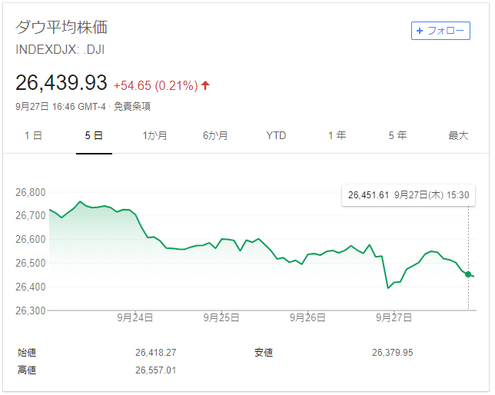Click the 26,439.93 index price
This screenshot has height=395, width=495.
click(x=61, y=83)
